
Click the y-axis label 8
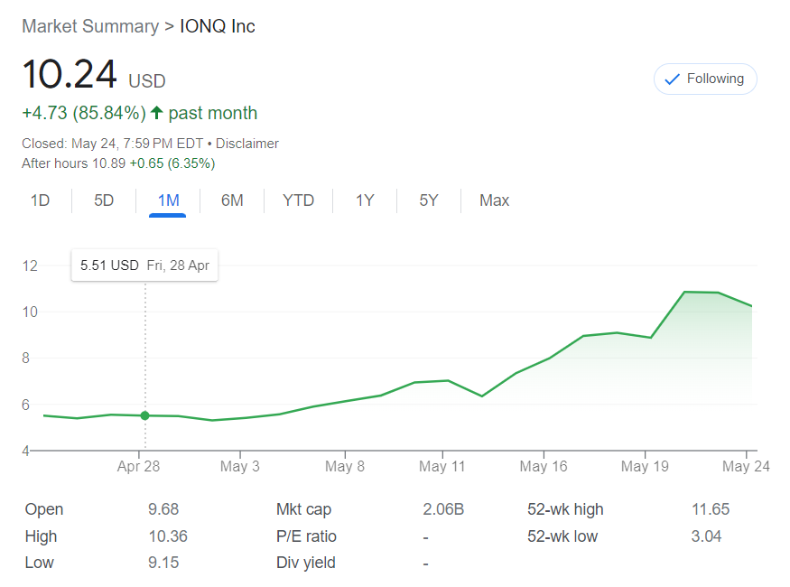point(25,359)
